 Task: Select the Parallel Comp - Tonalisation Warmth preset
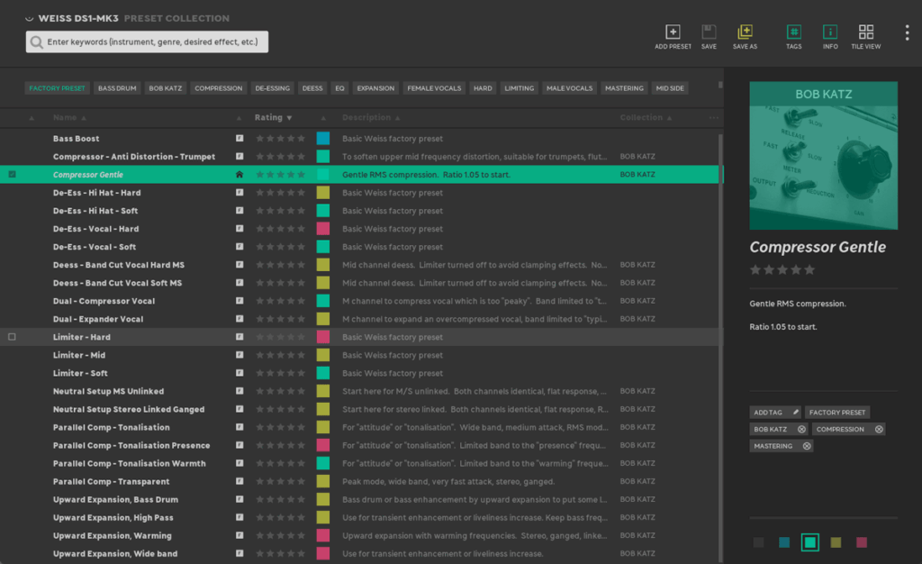pyautogui.click(x=360, y=463)
